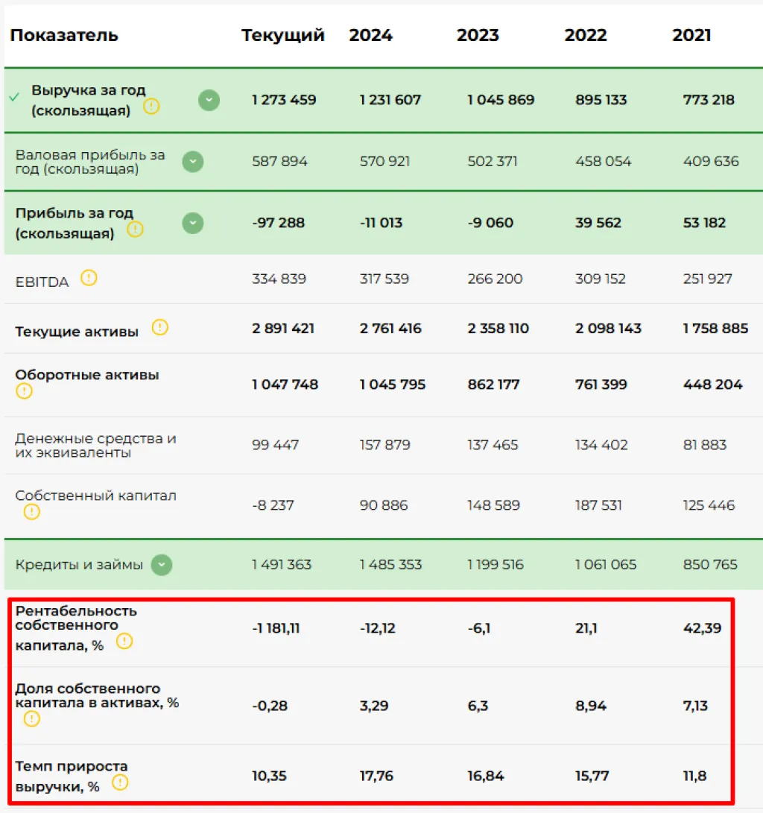
Task: Click the Доля собственного капитала info icon
Action: click(31, 719)
